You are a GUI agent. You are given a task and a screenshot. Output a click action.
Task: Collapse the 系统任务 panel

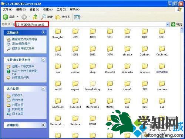(x=43, y=32)
